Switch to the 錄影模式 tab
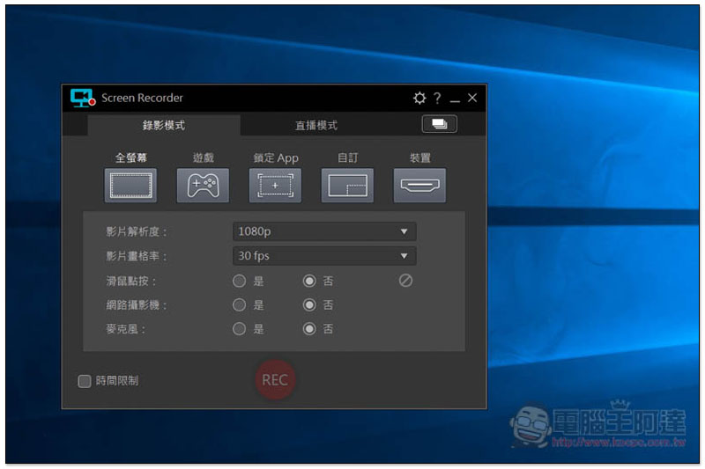Viewport: 705px width, 469px height. coord(164,126)
